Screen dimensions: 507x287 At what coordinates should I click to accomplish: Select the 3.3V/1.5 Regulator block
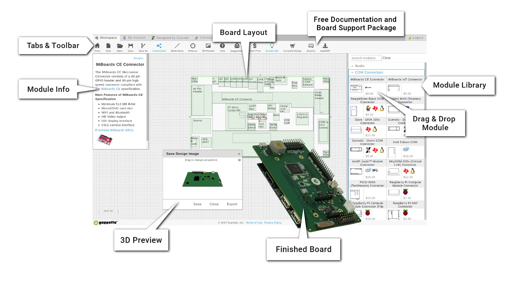click(302, 119)
